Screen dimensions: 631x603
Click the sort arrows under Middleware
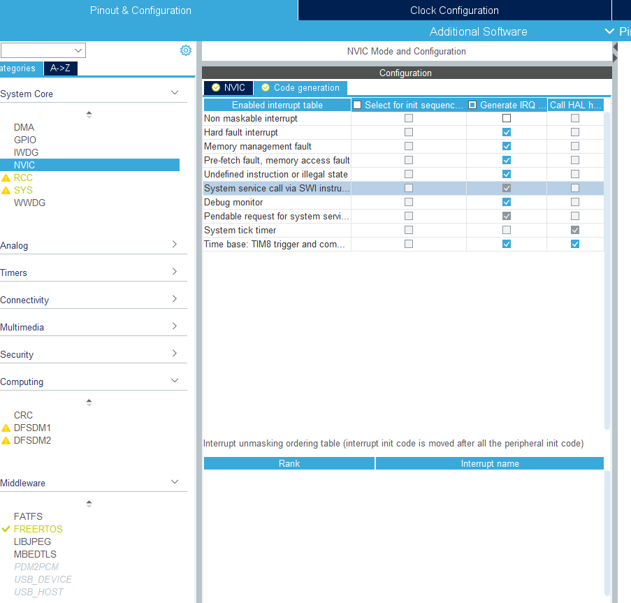[89, 504]
